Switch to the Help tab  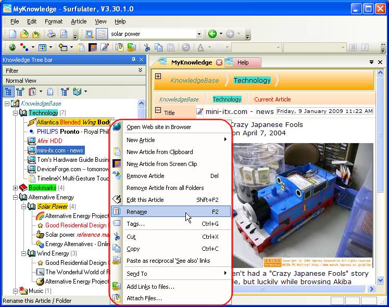[243, 62]
